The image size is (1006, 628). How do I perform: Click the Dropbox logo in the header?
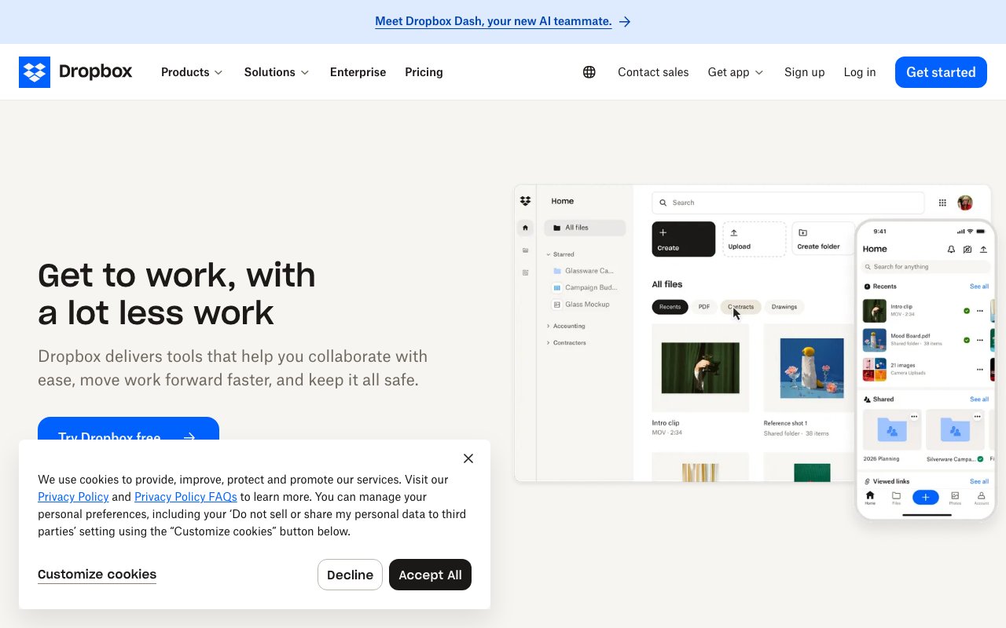(x=75, y=72)
